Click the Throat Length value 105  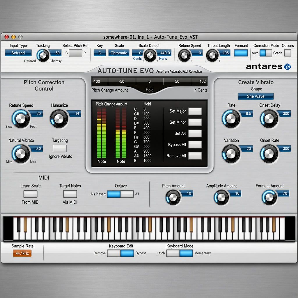point(224,53)
